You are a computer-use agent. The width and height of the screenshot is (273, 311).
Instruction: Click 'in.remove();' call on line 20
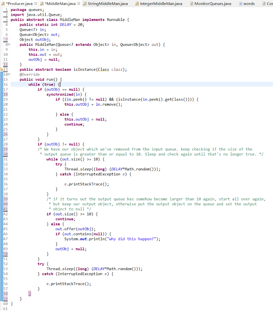click(109, 104)
